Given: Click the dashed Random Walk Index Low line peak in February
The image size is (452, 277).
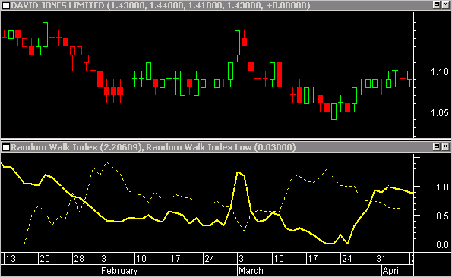Looking at the screenshot, I should pyautogui.click(x=107, y=163).
